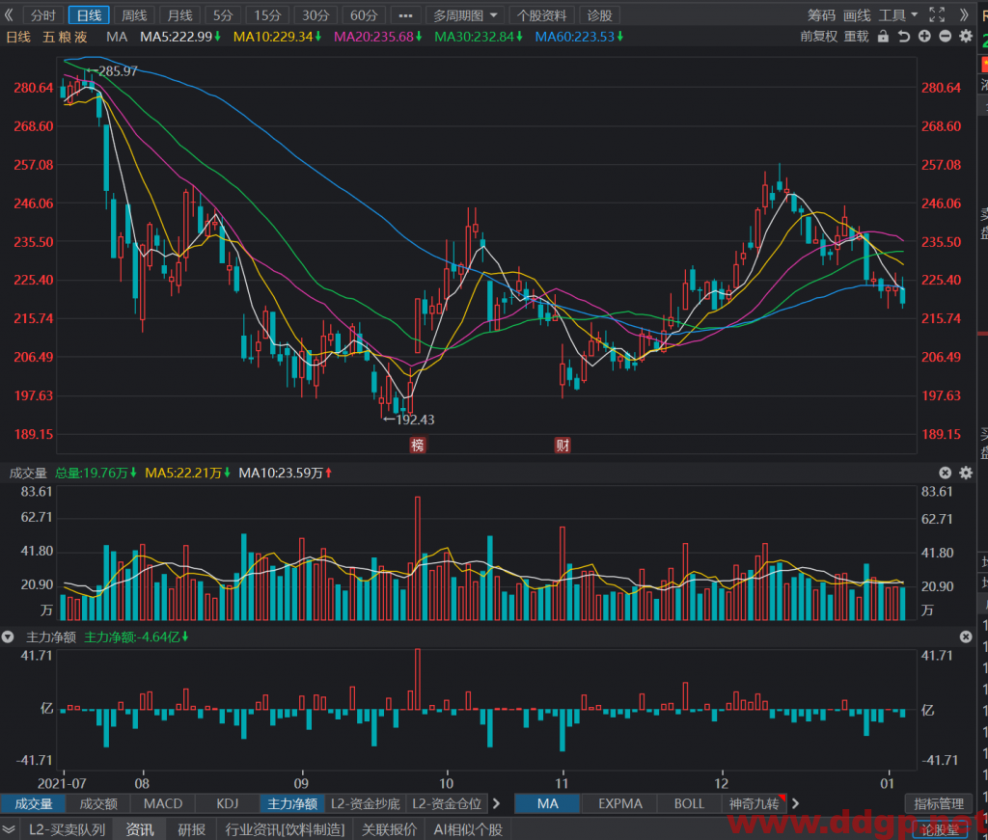
Task: Select the 15分 period tab
Action: [x=268, y=15]
